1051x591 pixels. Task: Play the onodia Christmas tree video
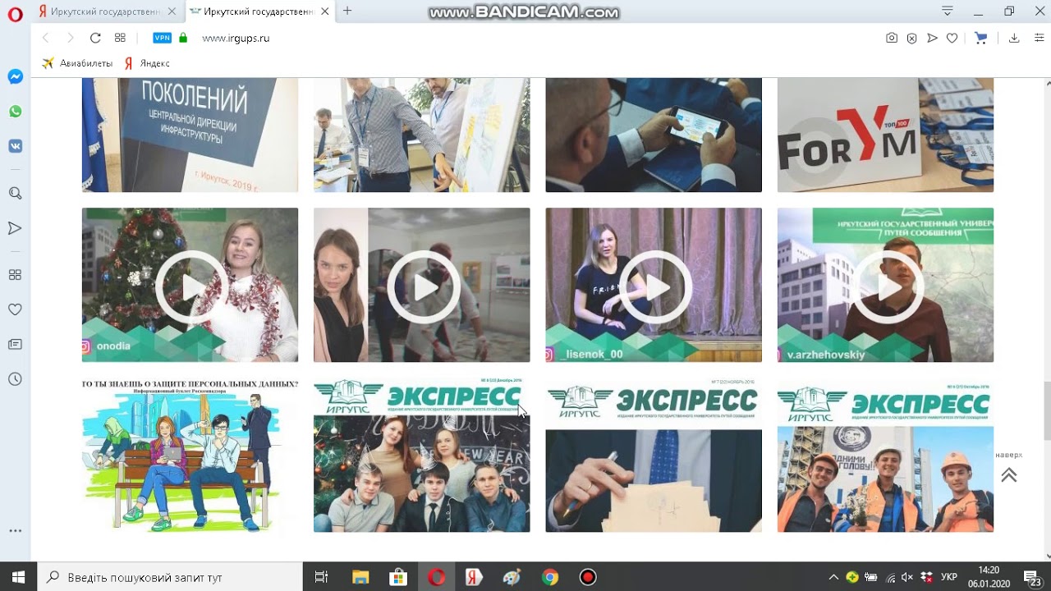190,285
